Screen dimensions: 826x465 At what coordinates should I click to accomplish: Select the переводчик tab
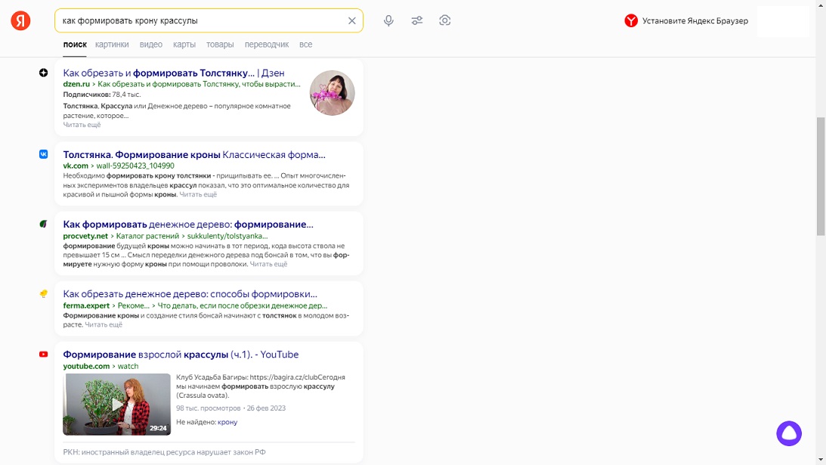pyautogui.click(x=266, y=45)
